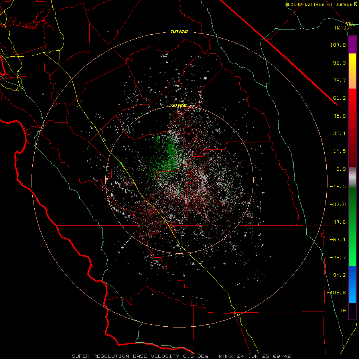Screen dimensions: 359x359
Task: Click the 14.5 velocity scale value
Action: [x=339, y=151]
